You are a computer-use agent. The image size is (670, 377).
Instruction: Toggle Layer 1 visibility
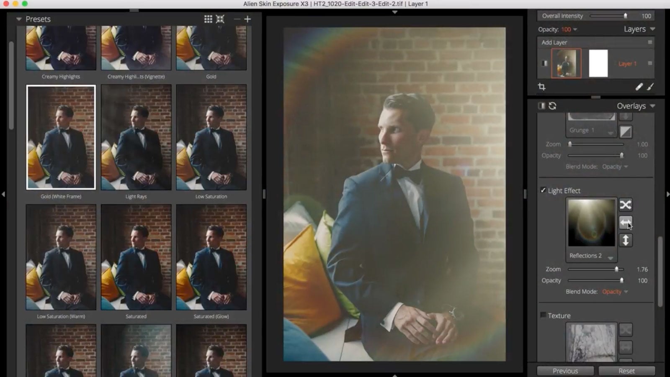point(544,63)
